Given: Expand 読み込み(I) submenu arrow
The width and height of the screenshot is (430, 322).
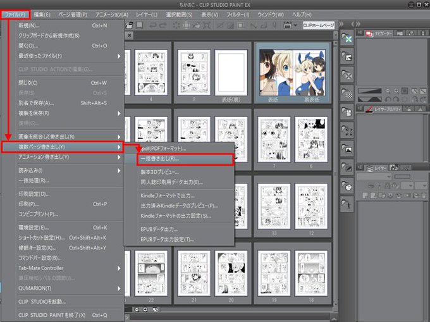Looking at the screenshot, I should (119, 170).
